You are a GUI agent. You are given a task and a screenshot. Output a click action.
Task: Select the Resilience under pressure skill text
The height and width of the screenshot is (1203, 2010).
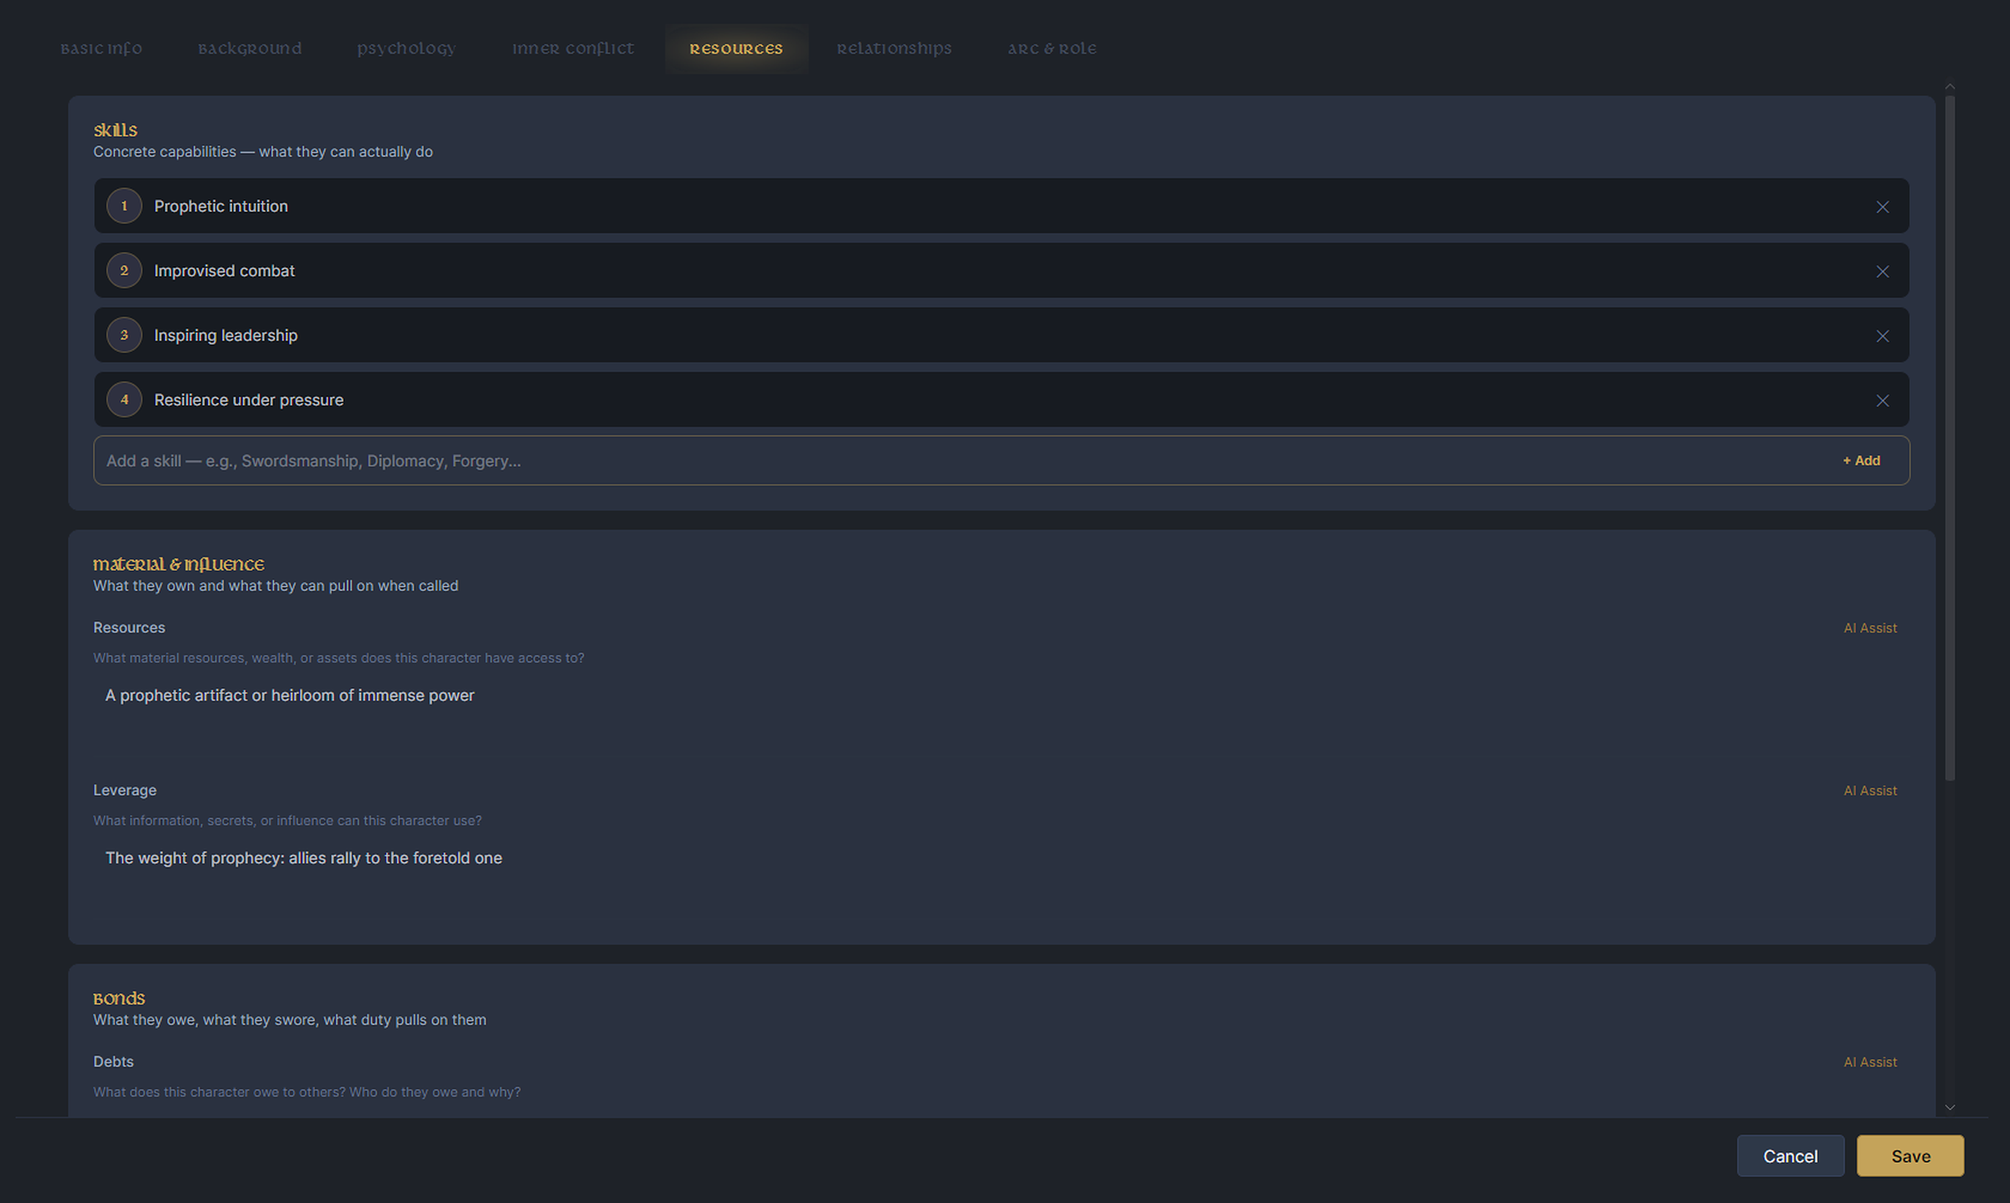pyautogui.click(x=249, y=399)
